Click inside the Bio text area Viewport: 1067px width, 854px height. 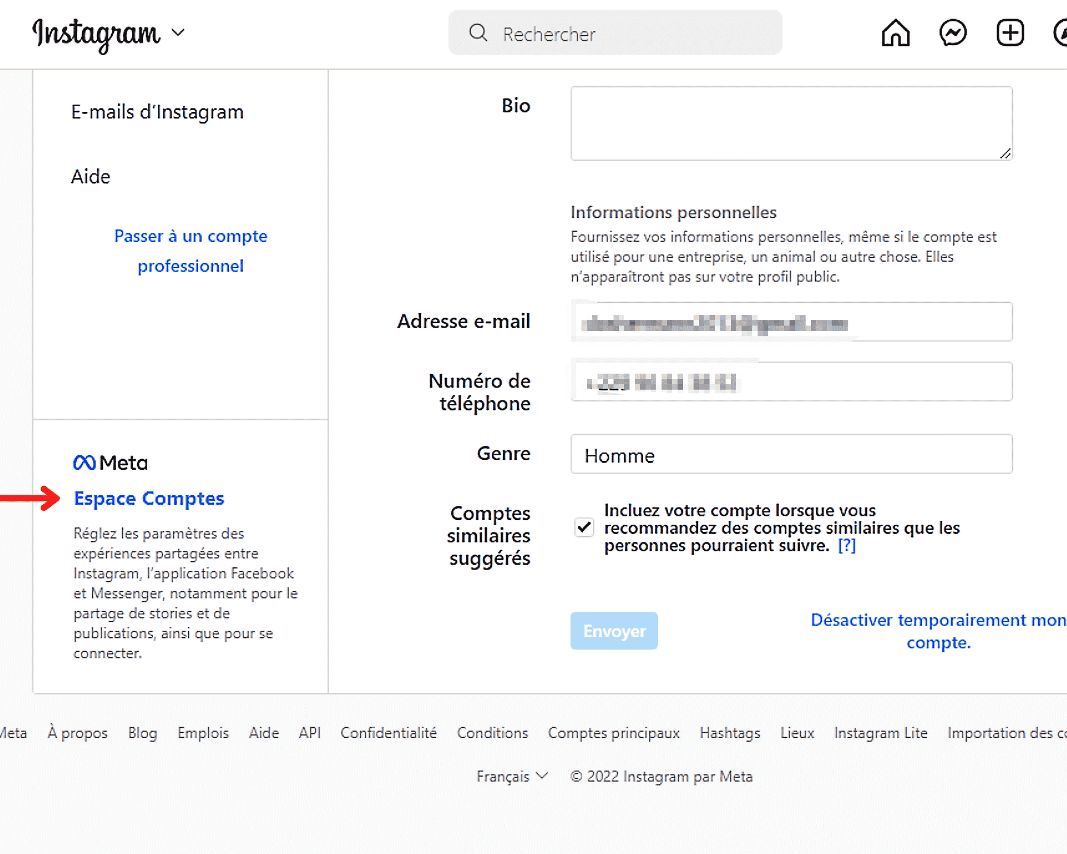[x=791, y=123]
